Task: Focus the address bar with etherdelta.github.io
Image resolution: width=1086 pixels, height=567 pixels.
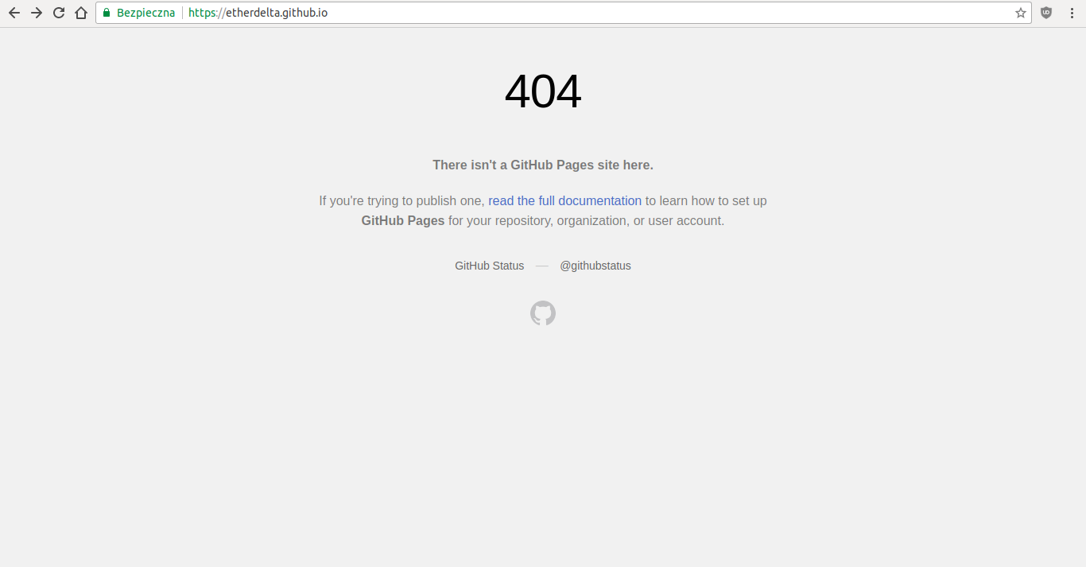Action: (x=563, y=13)
